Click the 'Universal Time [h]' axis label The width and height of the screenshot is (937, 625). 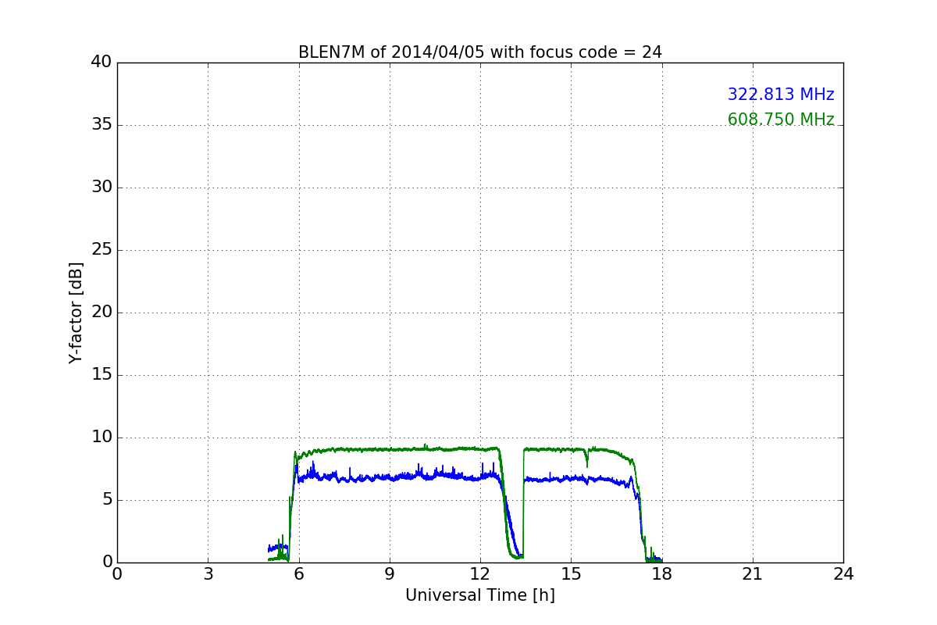click(x=480, y=595)
